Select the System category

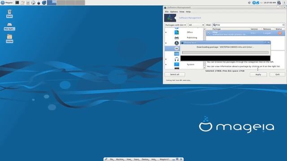[x=190, y=64]
